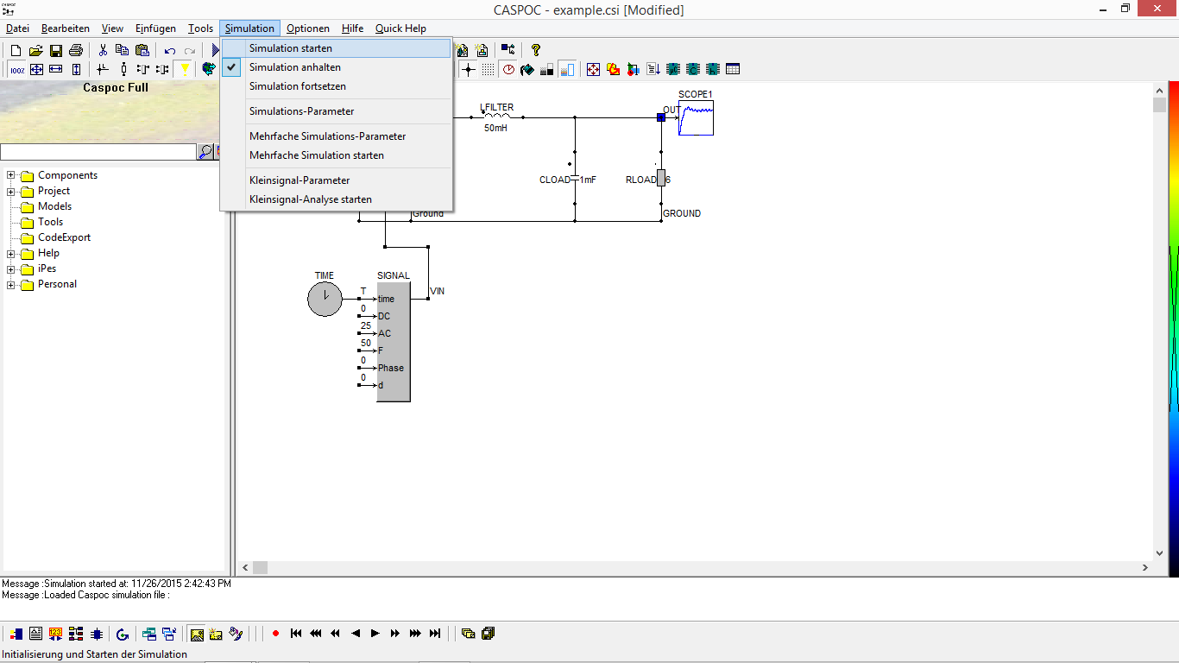Choose 'Simulation fortsetzen' menu entry
1179x663 pixels.
(337, 86)
